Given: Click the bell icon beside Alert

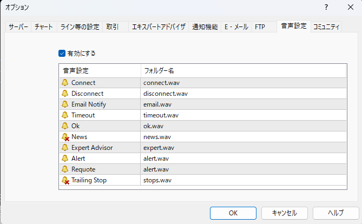Looking at the screenshot, I should click(65, 159).
